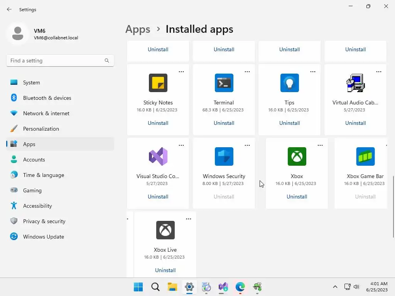395x296 pixels.
Task: Click the Visual Studio Community icon
Action: [158, 156]
